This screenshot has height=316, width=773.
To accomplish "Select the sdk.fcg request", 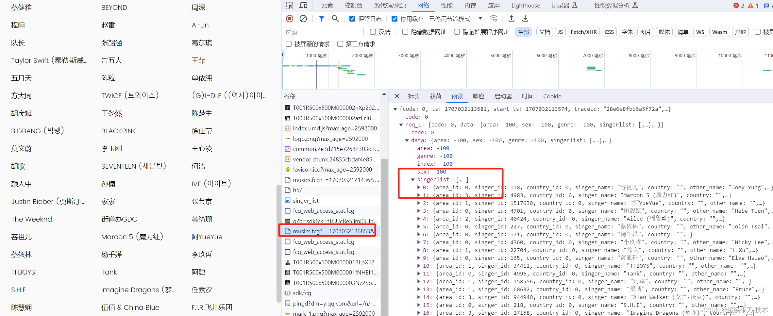I will pos(331,293).
